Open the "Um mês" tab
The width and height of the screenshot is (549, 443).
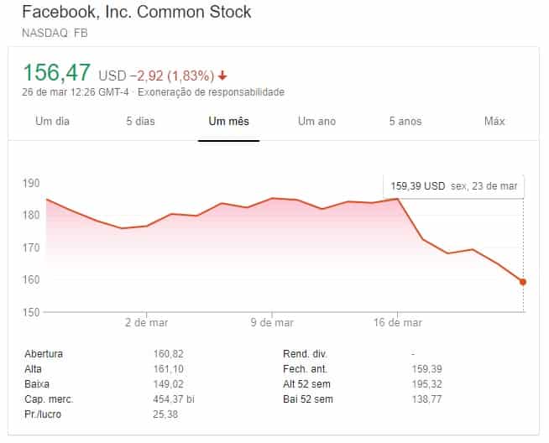coord(228,122)
